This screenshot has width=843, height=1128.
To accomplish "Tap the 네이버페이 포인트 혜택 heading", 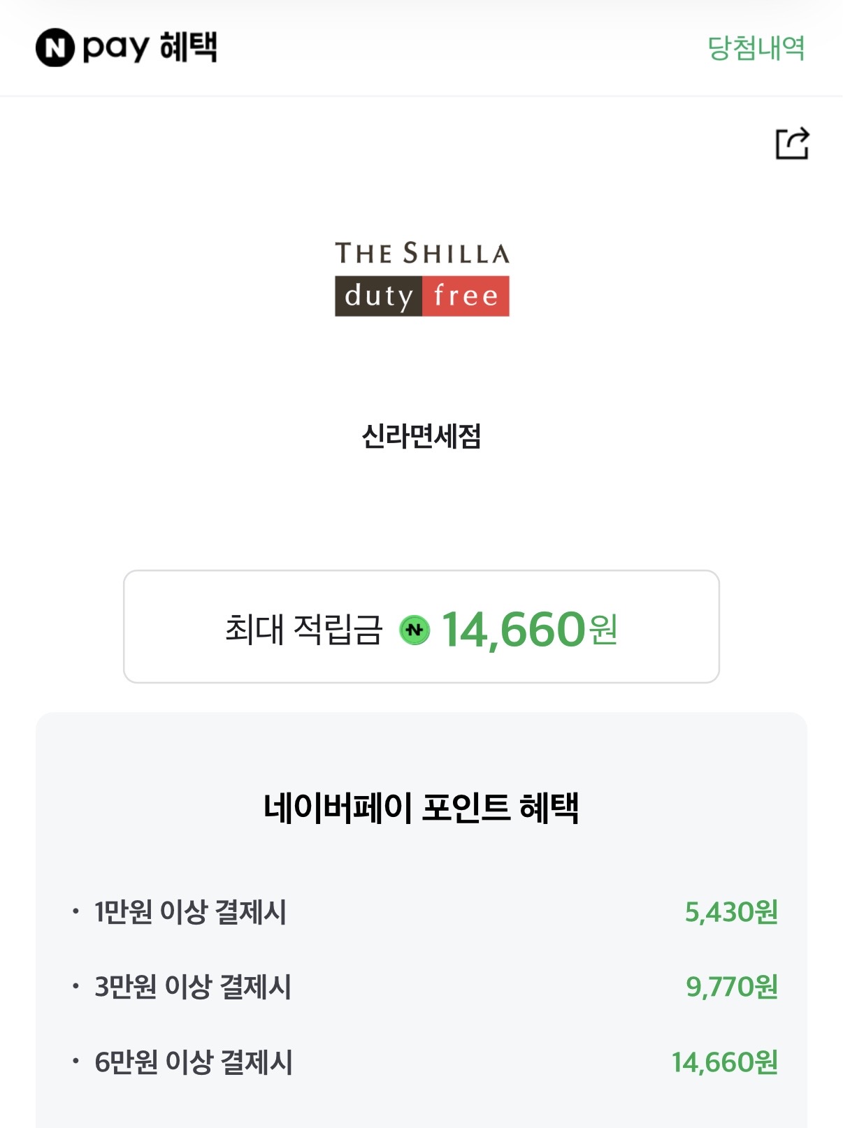I will tap(421, 808).
